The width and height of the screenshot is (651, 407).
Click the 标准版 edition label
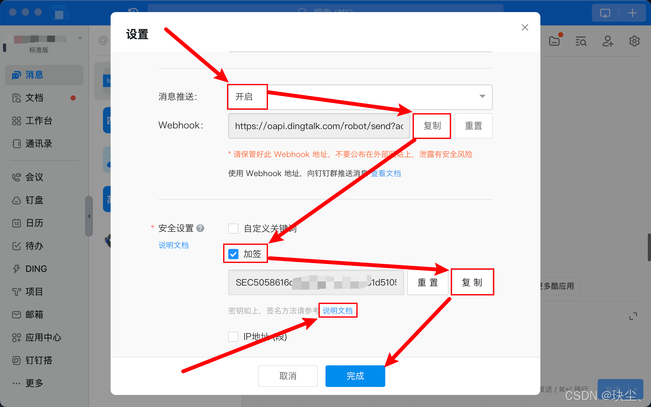pos(39,50)
